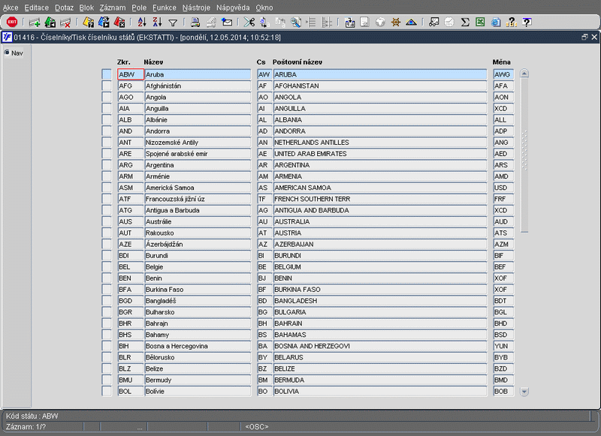Open the Akce menu
Viewport: 601px width, 436px height.
pyautogui.click(x=11, y=8)
